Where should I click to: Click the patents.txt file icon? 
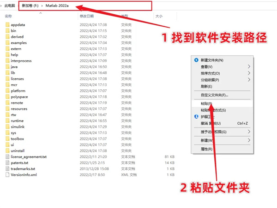[x=7, y=162]
